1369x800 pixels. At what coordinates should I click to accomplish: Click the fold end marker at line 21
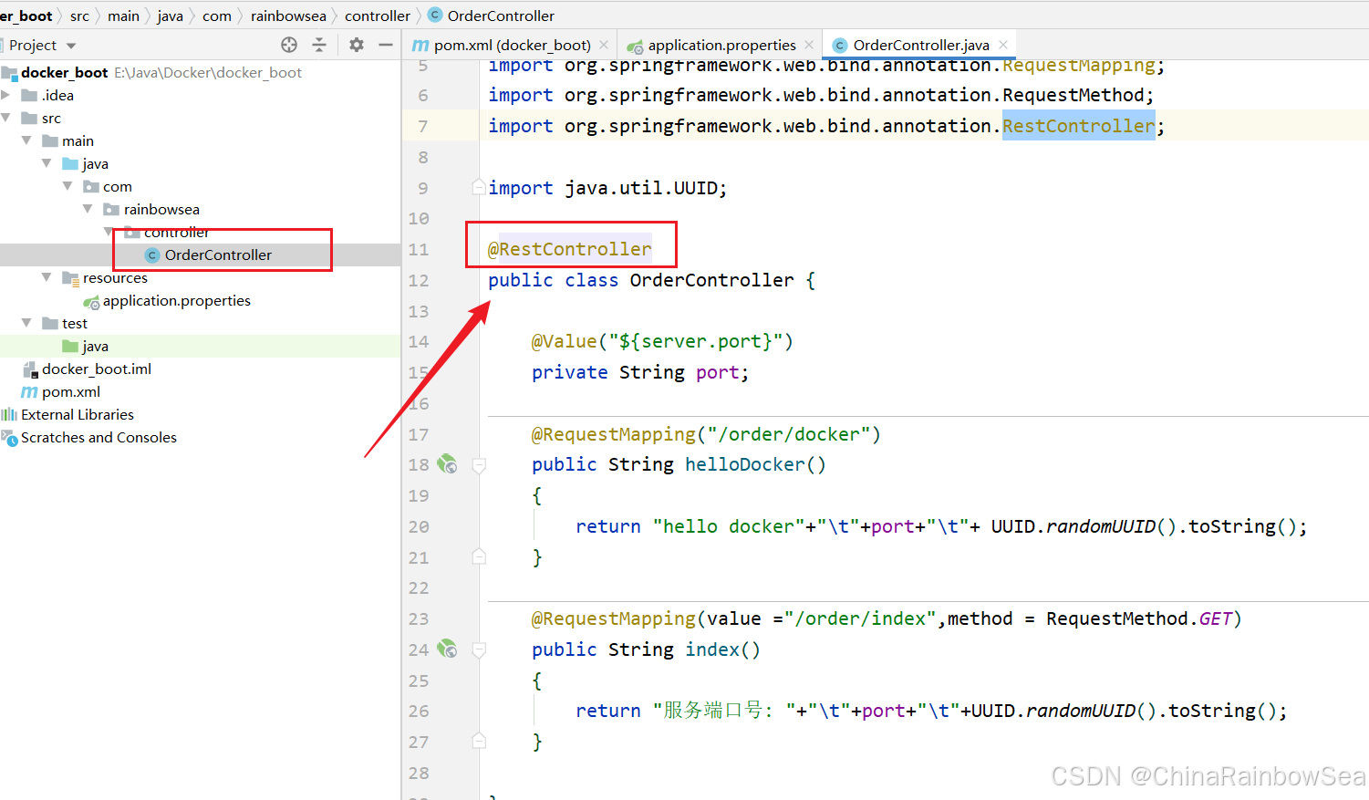[479, 556]
